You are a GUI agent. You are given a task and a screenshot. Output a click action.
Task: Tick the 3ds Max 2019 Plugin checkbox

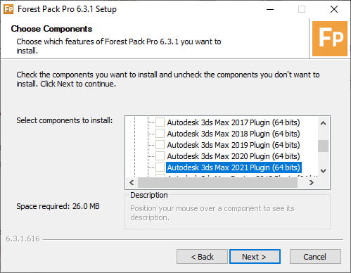(x=160, y=145)
